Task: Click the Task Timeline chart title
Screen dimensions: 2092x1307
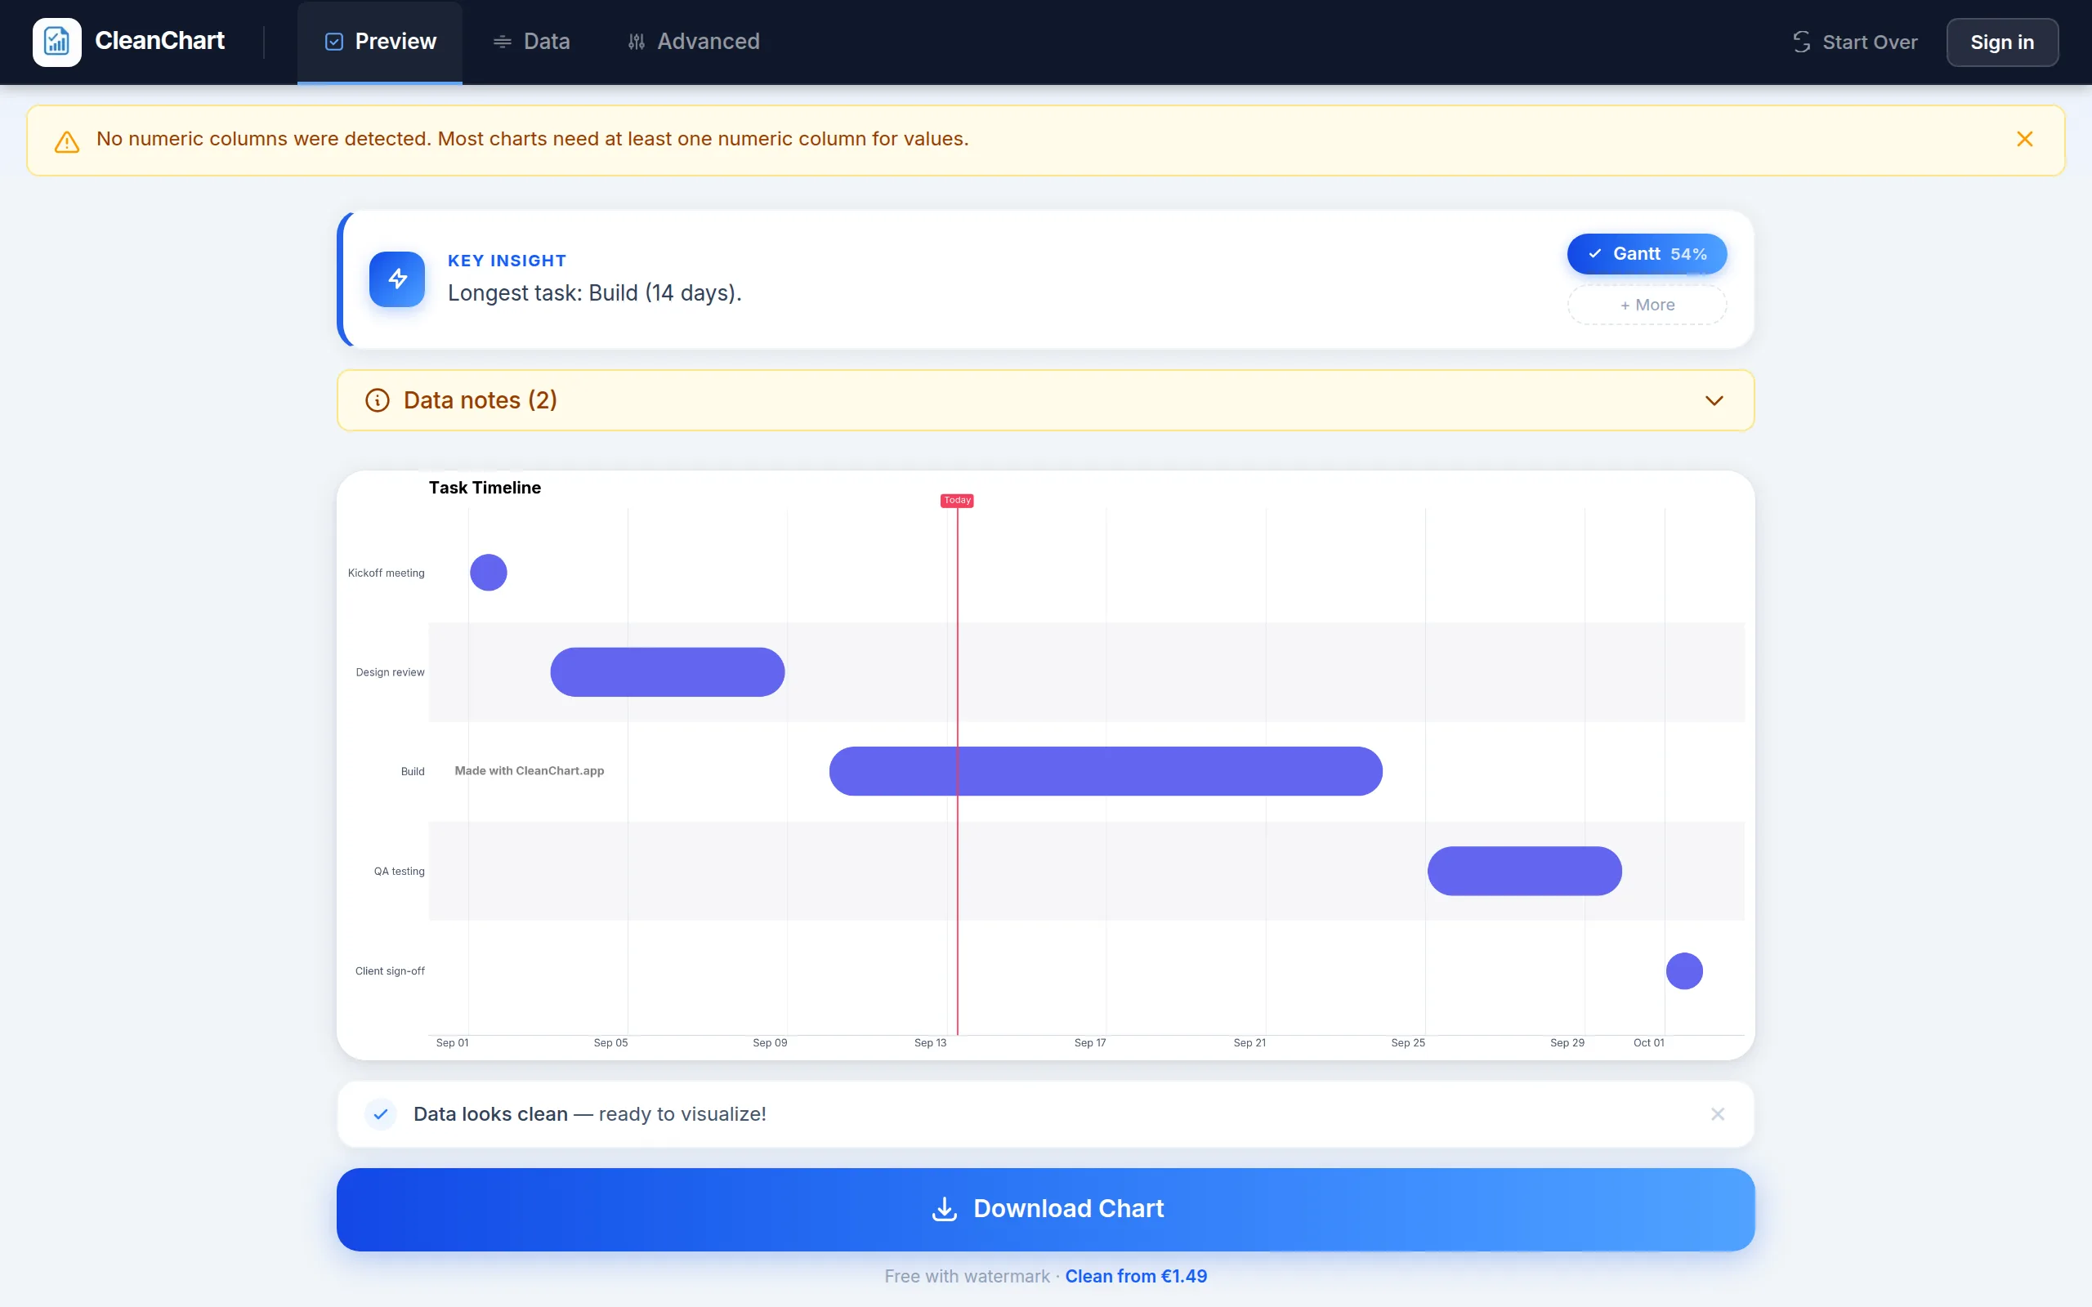Action: point(485,488)
